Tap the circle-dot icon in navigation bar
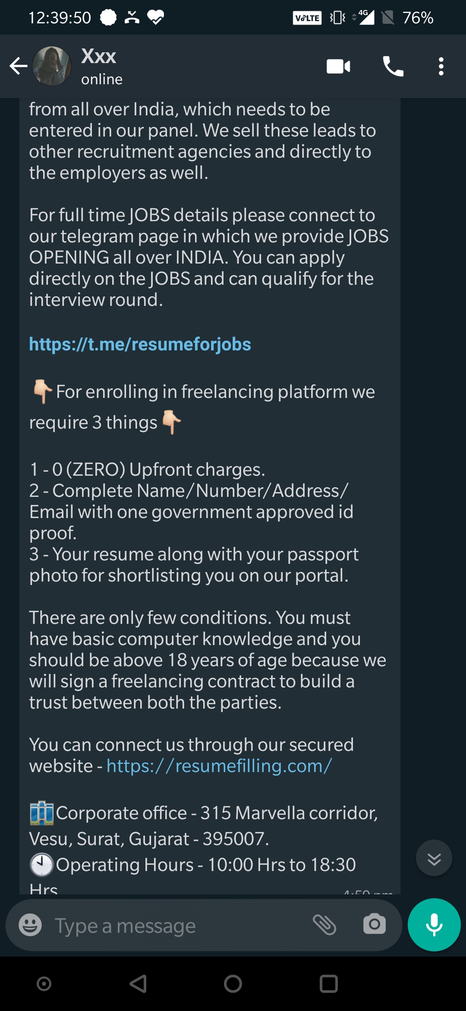This screenshot has height=1011, width=466. (44, 984)
